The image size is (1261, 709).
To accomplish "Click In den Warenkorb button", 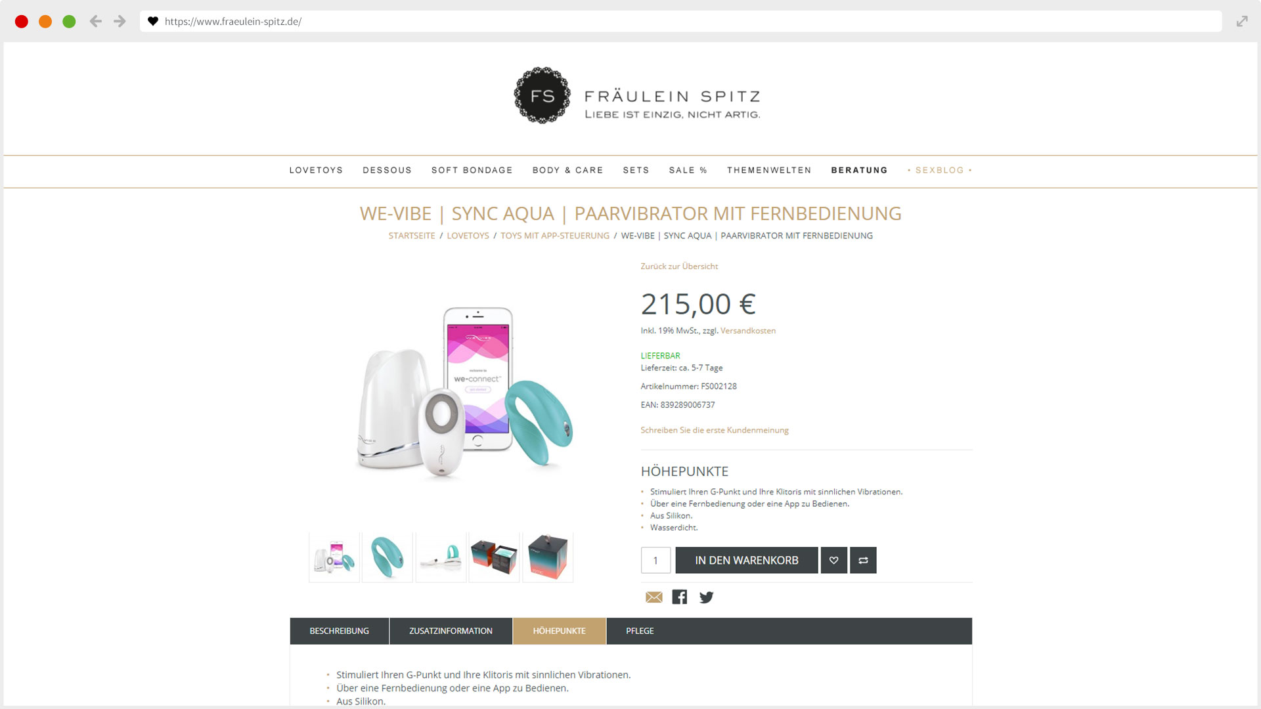I will [747, 560].
